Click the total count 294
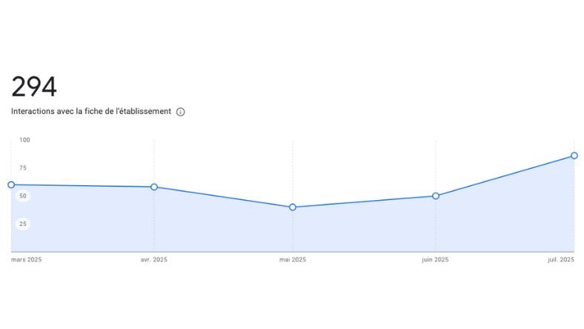584x329 pixels. [x=34, y=87]
